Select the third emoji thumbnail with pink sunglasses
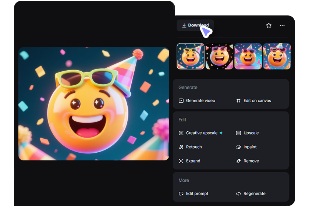The height and width of the screenshot is (206, 309). pos(248,56)
